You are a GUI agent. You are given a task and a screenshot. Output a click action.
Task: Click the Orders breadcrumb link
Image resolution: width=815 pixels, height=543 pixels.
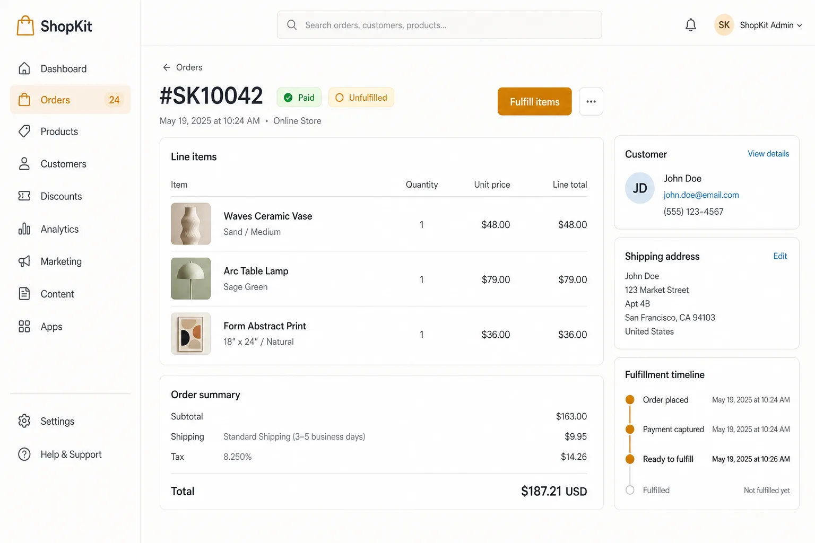tap(189, 67)
